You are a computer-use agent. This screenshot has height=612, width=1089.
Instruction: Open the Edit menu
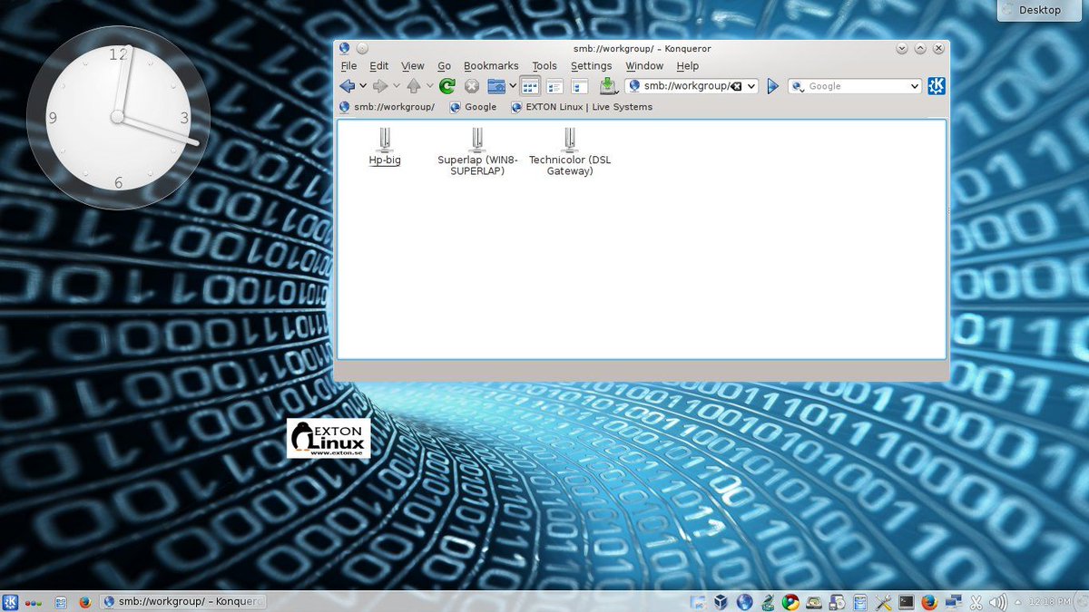point(378,66)
